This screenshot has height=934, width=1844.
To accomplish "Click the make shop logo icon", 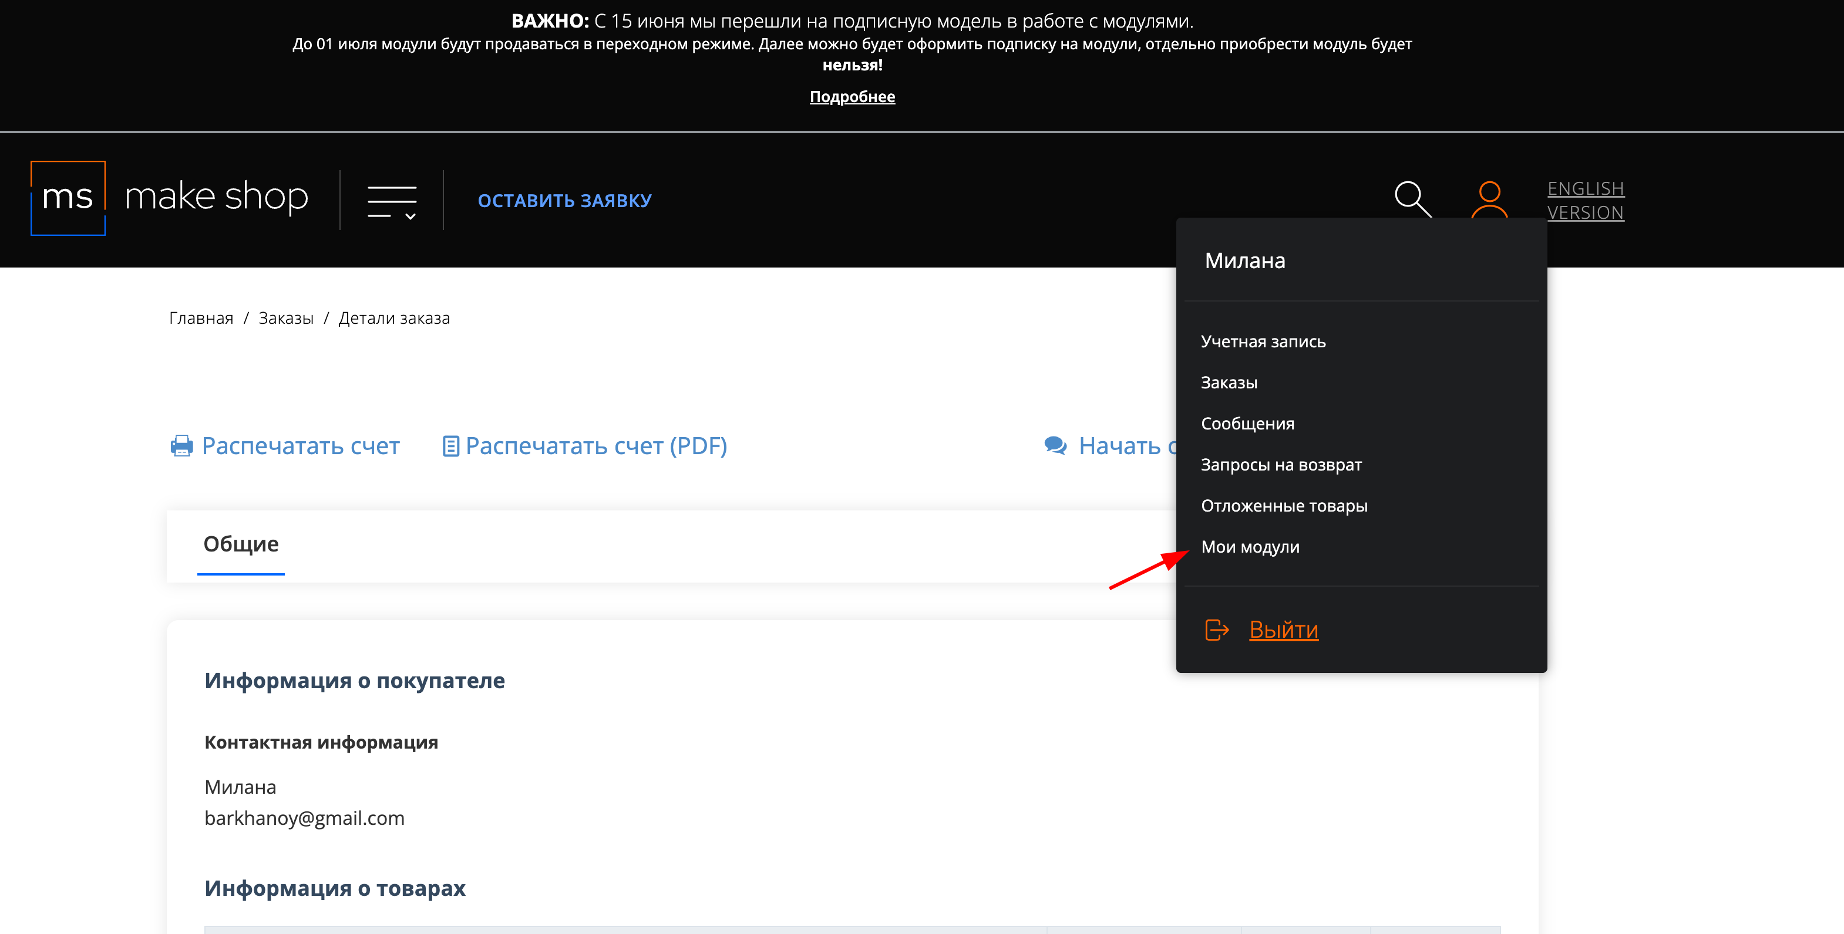I will 68,198.
